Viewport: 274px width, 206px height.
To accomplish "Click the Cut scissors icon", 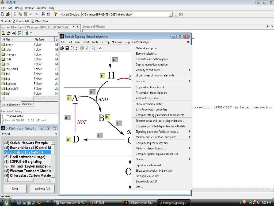I will coord(15,14).
